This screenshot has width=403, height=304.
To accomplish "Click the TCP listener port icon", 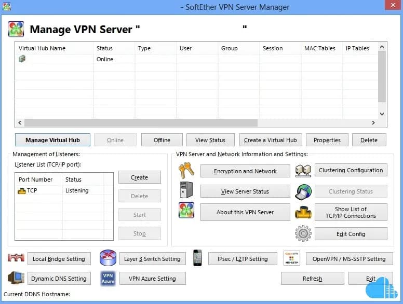I will tap(22, 191).
